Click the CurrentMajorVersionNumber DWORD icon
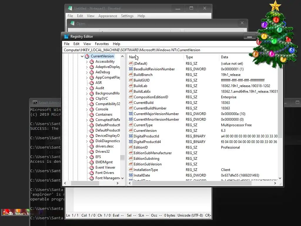Screen dimensions: 301x226 pos(131,114)
